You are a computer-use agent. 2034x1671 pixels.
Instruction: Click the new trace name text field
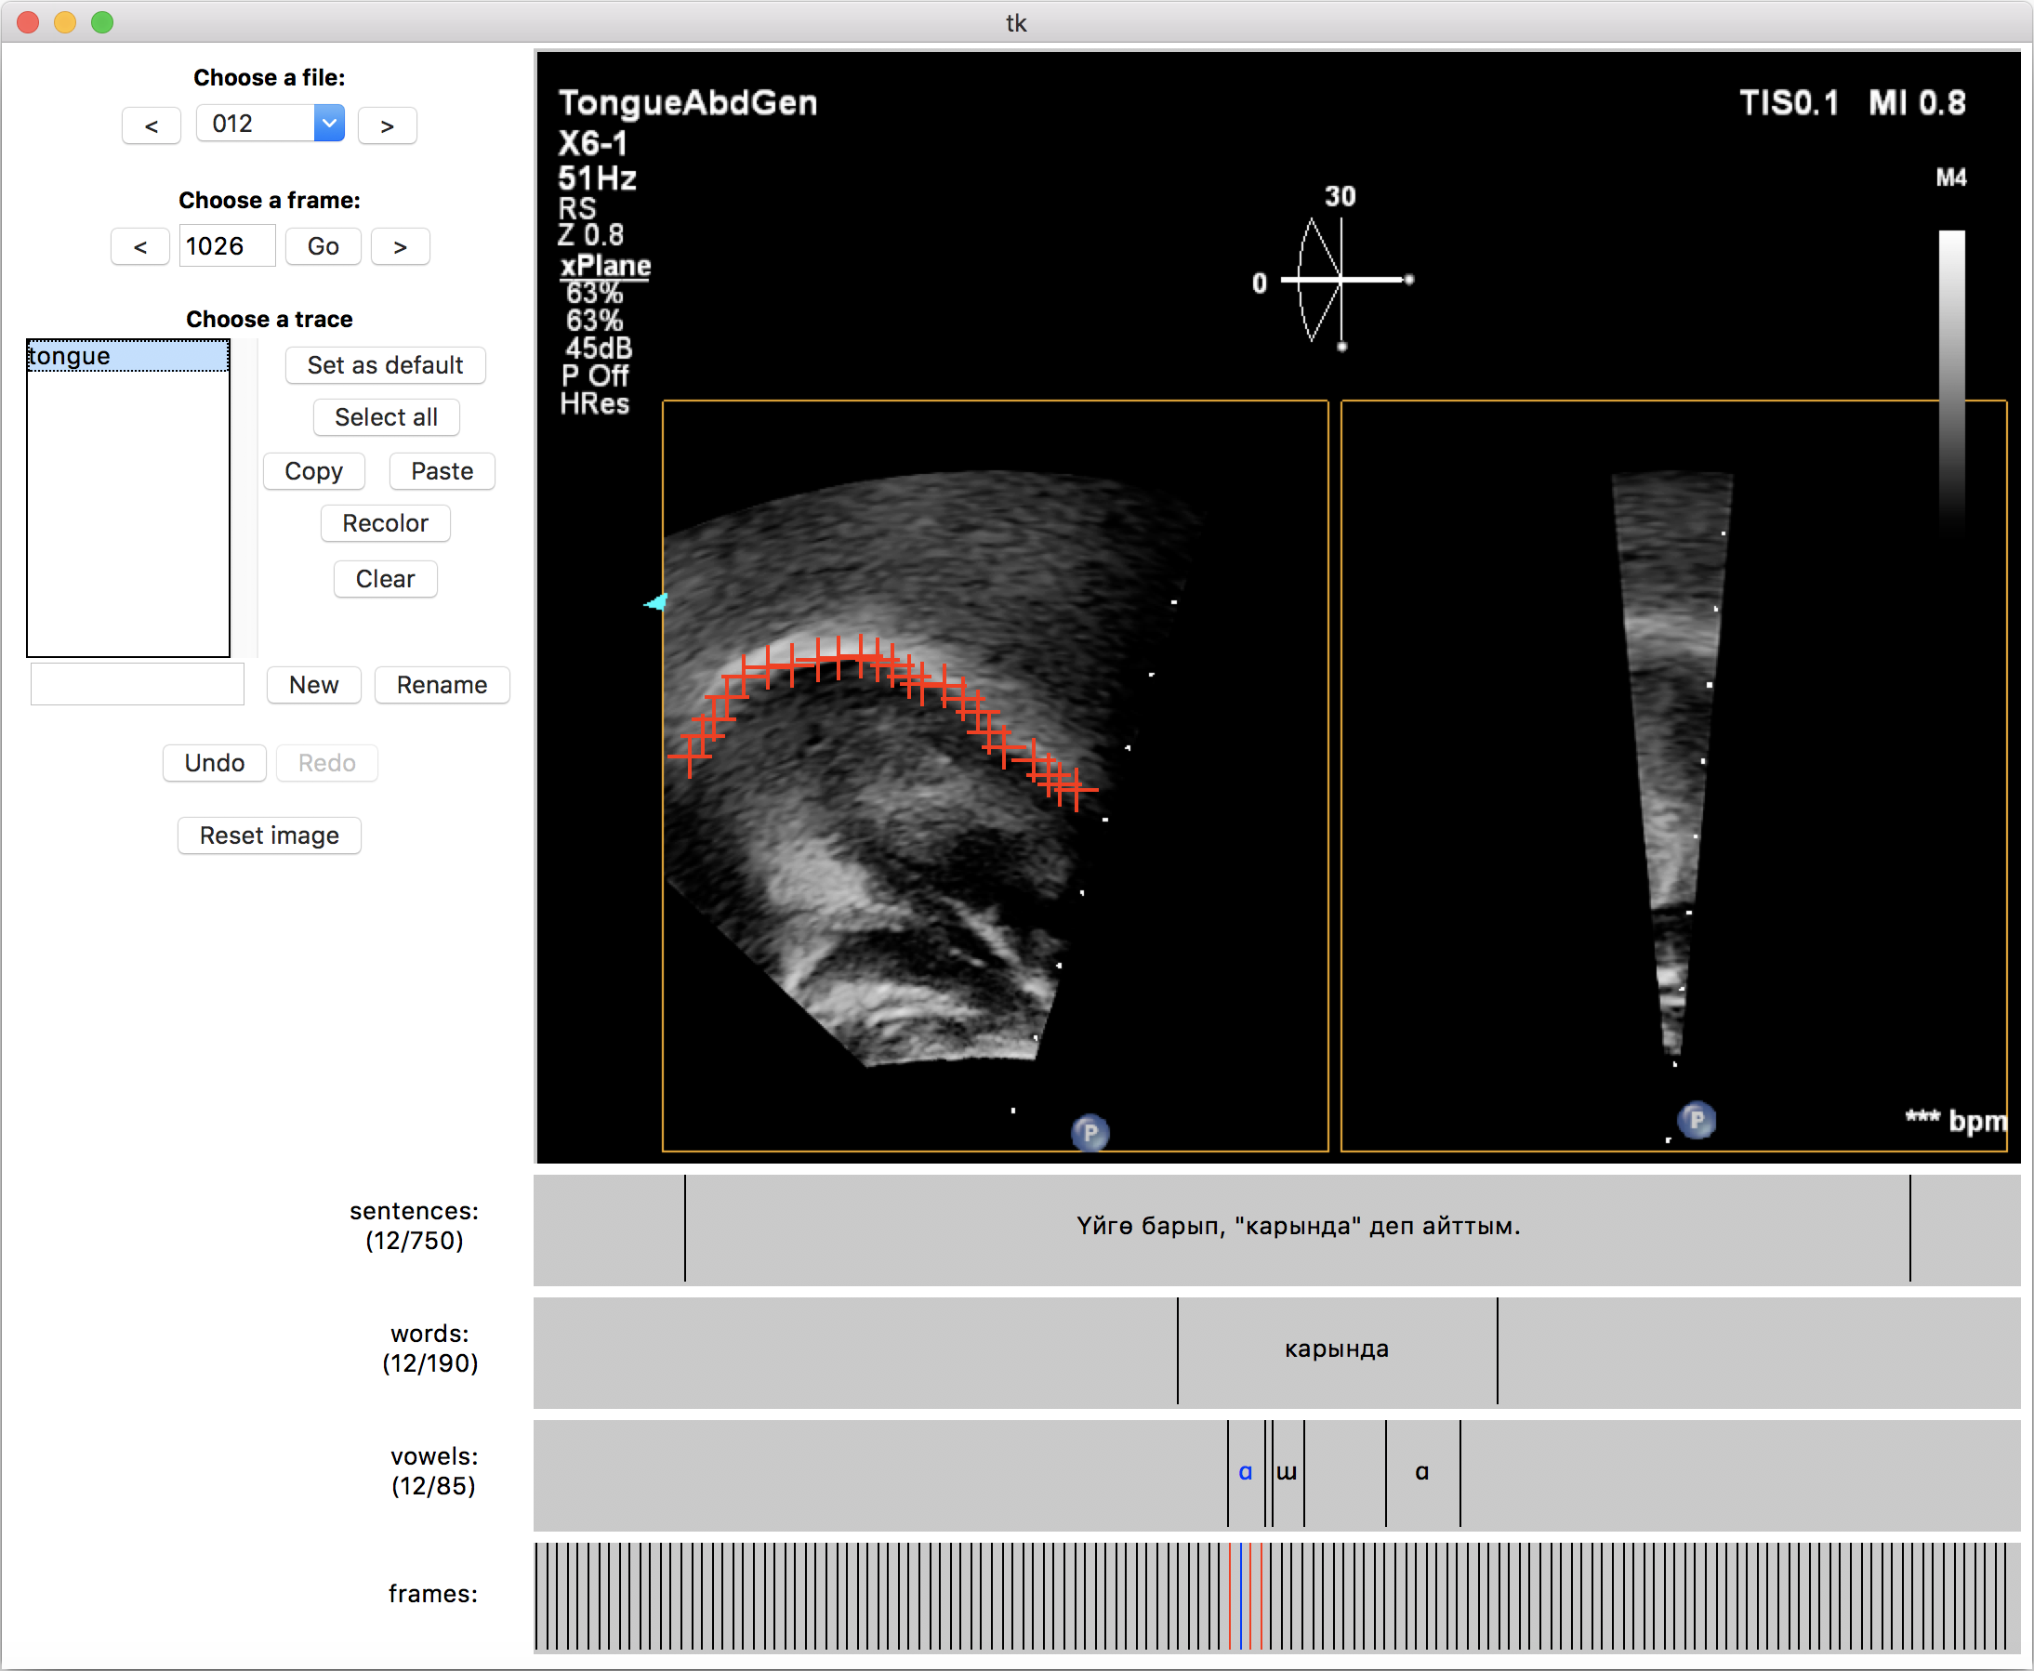[138, 684]
